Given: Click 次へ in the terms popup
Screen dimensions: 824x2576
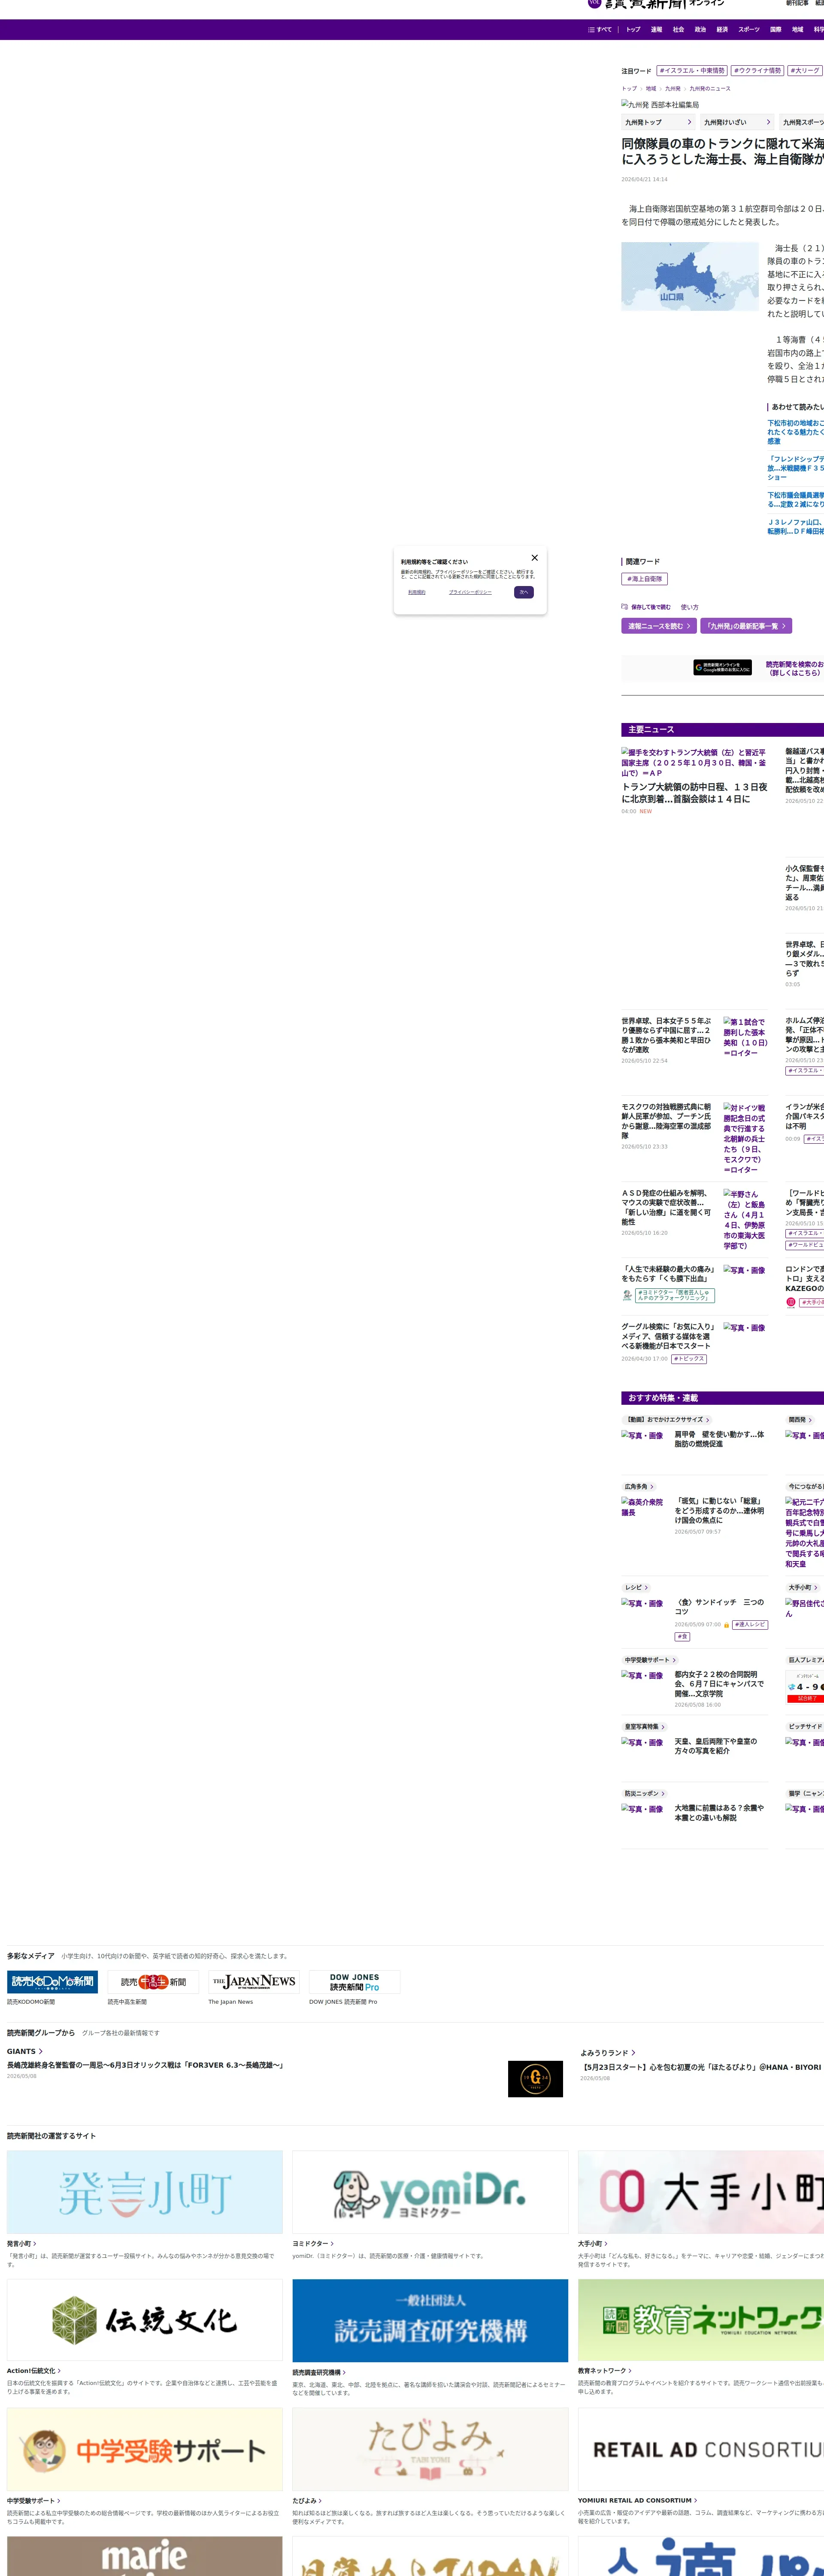Looking at the screenshot, I should point(524,592).
